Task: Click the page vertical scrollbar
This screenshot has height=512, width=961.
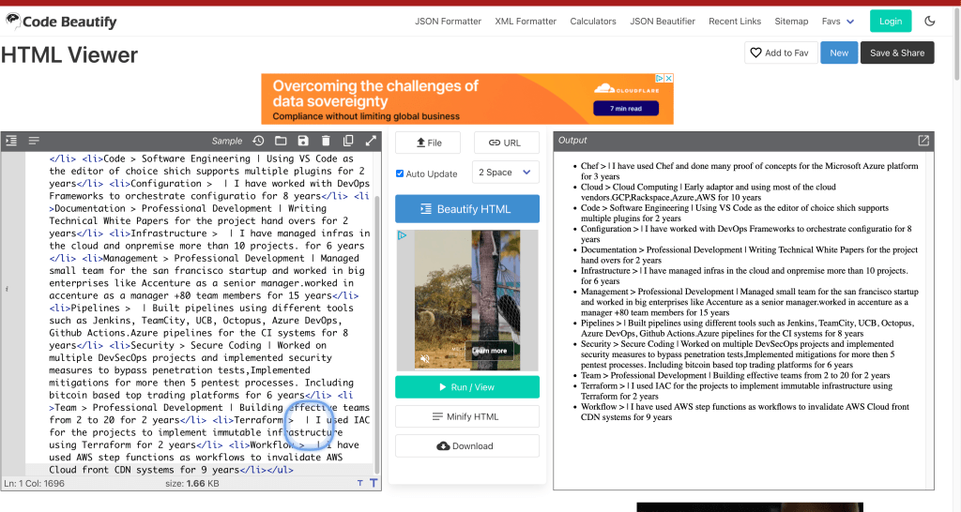Action: click(956, 43)
